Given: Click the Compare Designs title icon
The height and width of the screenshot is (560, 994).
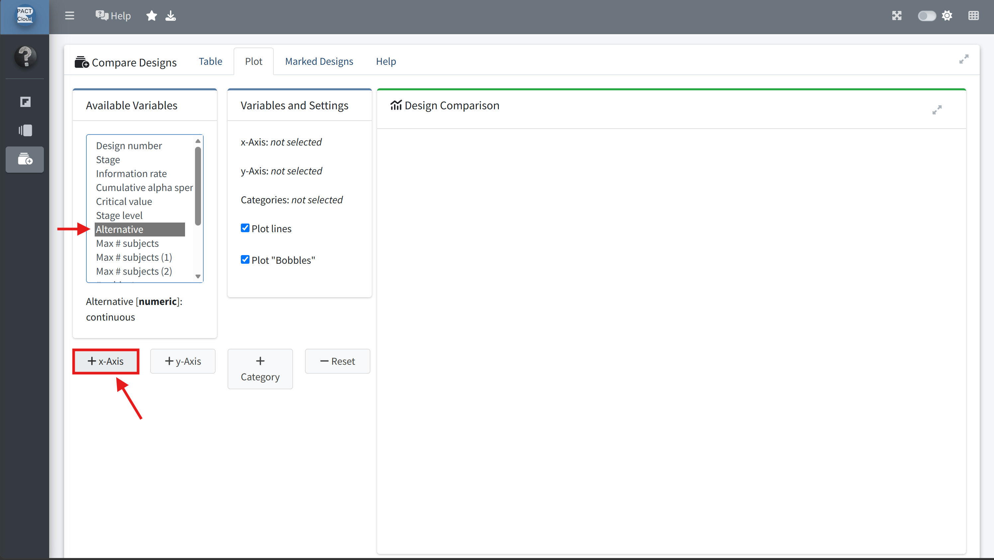Looking at the screenshot, I should pos(81,62).
